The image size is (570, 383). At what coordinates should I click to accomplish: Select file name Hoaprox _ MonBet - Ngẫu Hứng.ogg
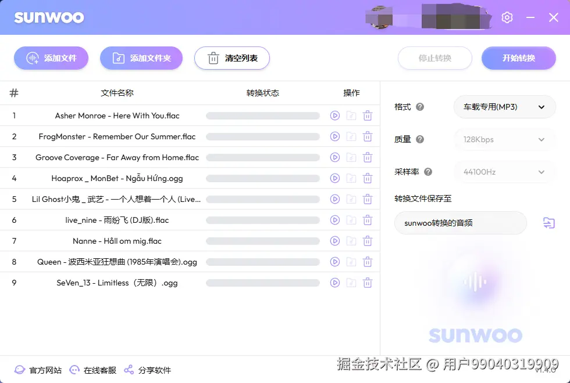click(117, 179)
